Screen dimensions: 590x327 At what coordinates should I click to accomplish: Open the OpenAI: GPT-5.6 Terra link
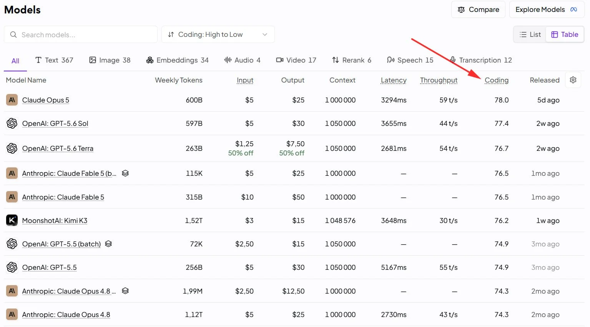tap(58, 149)
